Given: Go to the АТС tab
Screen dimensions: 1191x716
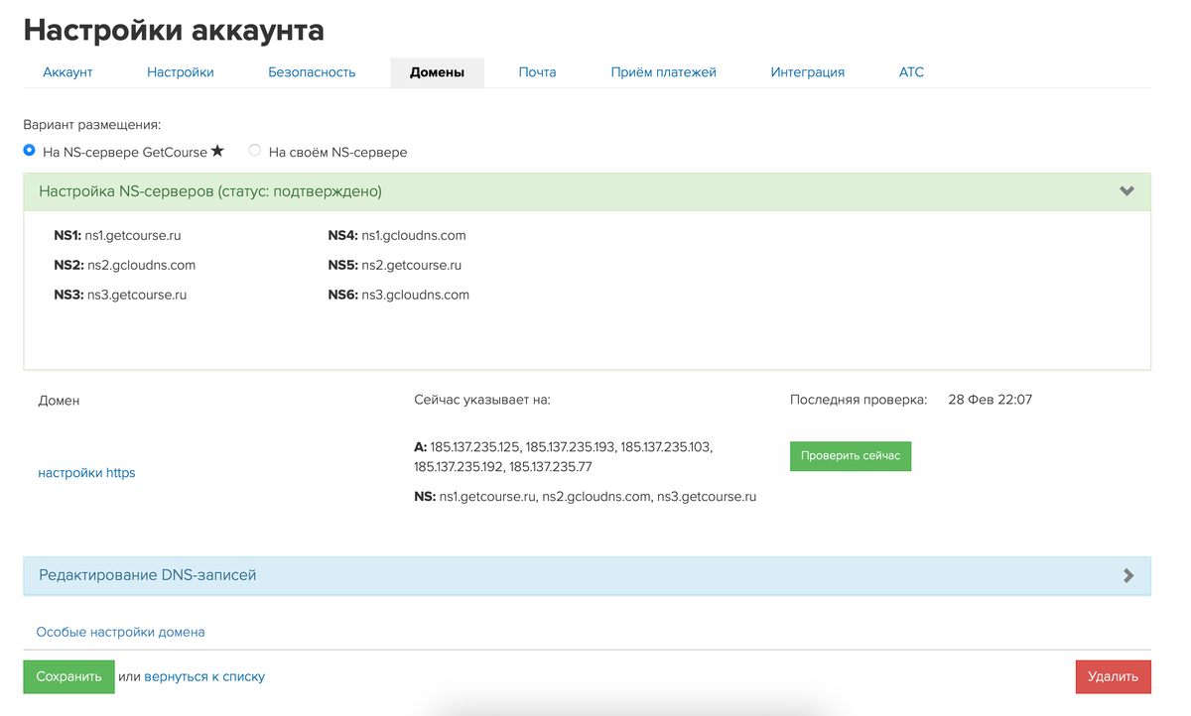Looking at the screenshot, I should (x=911, y=72).
